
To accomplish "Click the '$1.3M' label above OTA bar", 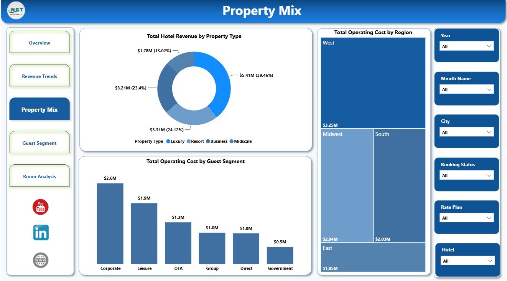I will [x=178, y=217].
